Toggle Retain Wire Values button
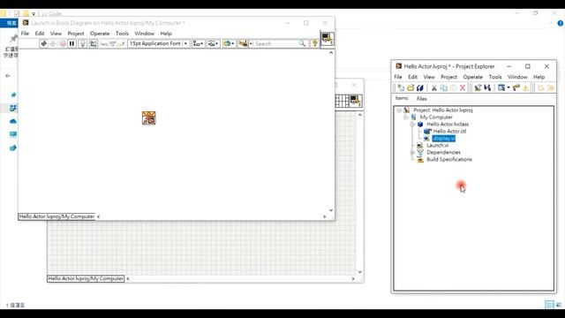 94,43
